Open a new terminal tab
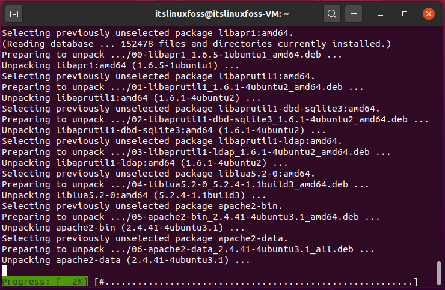 click(14, 14)
